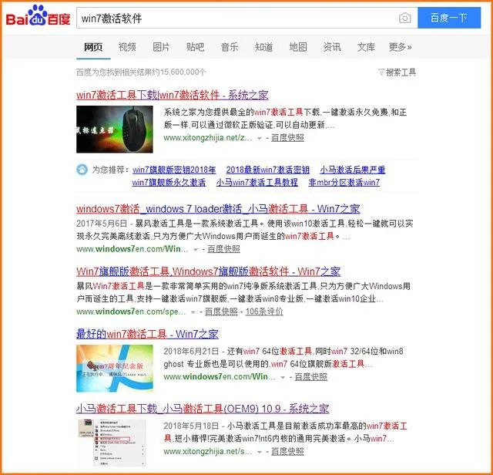The image size is (493, 475).
Task: Open result win7激活工具下载 系统之家
Action: [173, 95]
